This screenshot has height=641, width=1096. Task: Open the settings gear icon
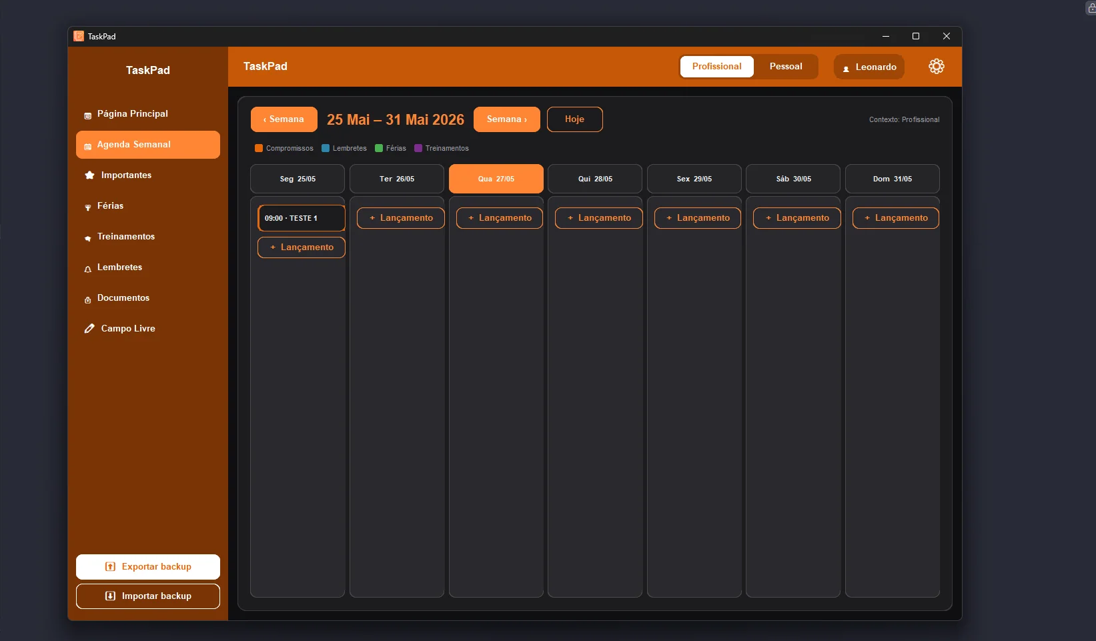coord(937,66)
